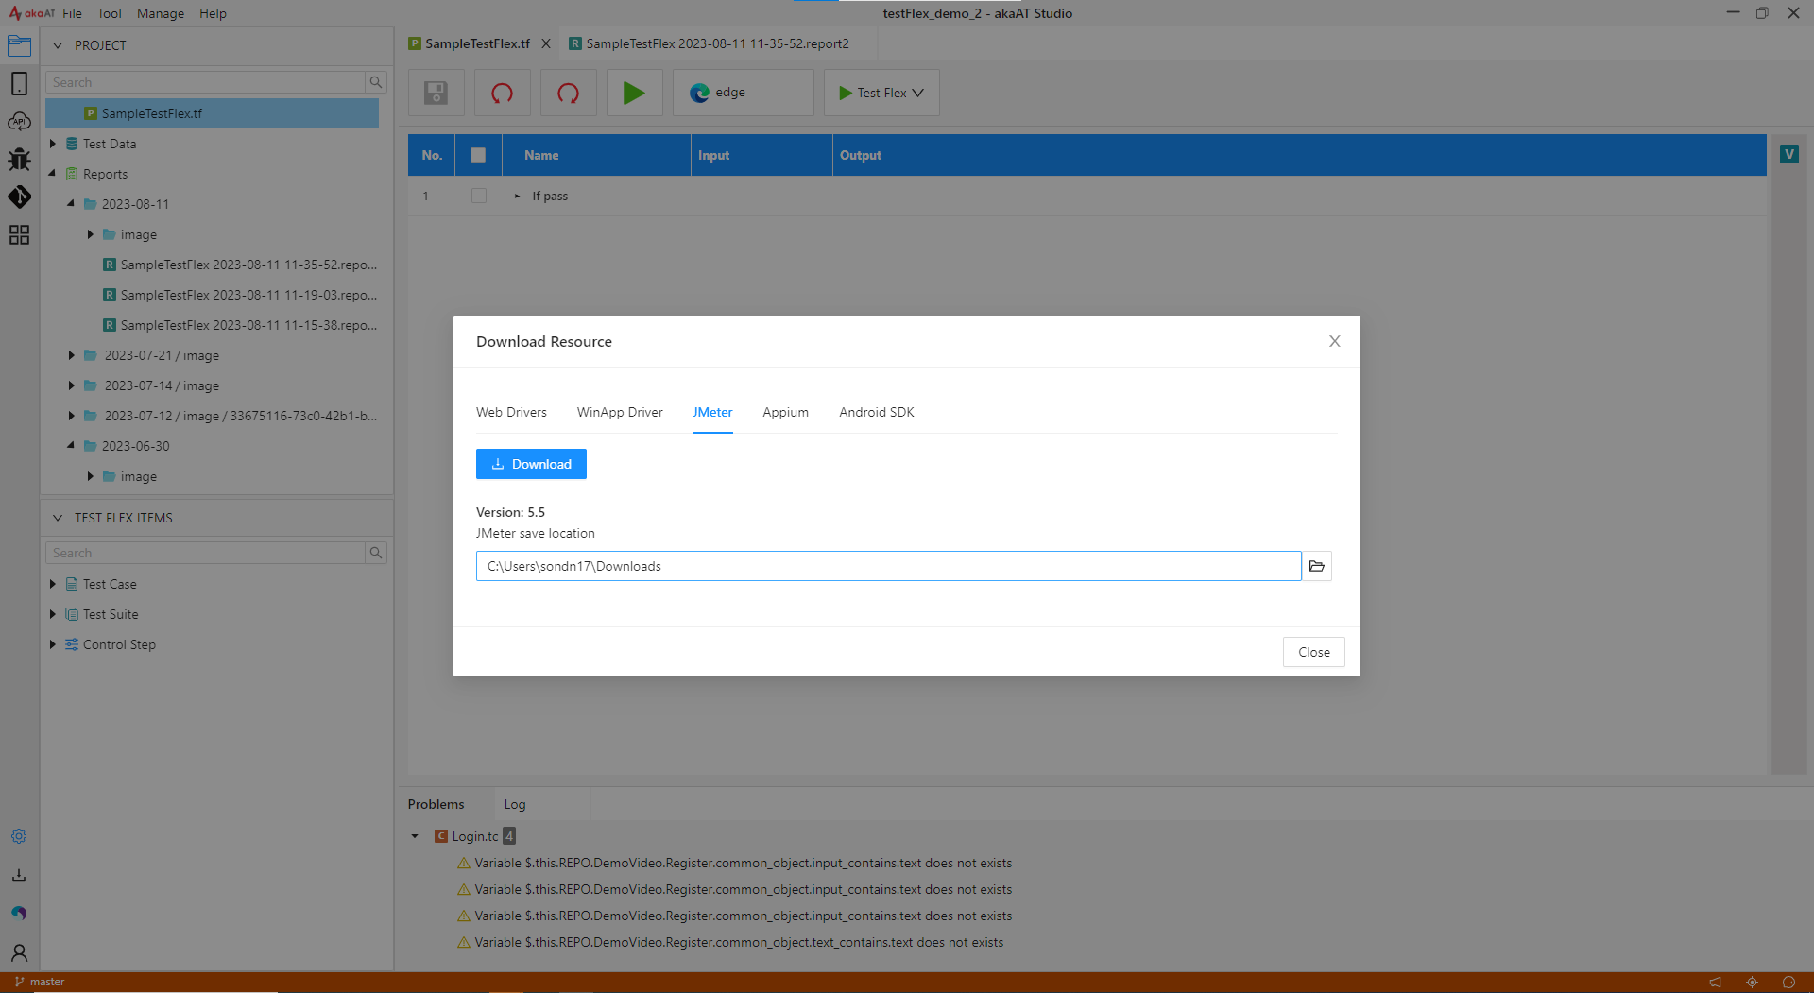Open the debug bug sidebar icon
This screenshot has height=993, width=1814.
click(x=19, y=159)
